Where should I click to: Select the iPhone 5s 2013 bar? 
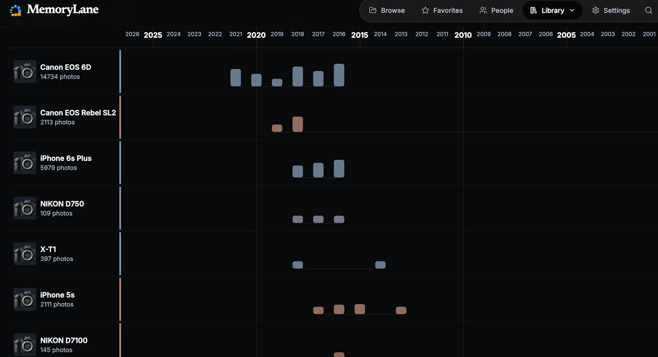401,310
